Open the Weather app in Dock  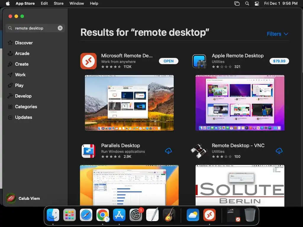pos(193,215)
